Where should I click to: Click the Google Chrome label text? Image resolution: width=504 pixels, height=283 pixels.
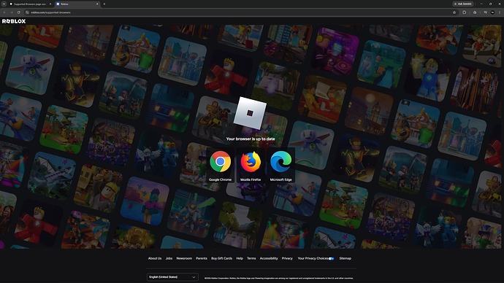point(220,179)
